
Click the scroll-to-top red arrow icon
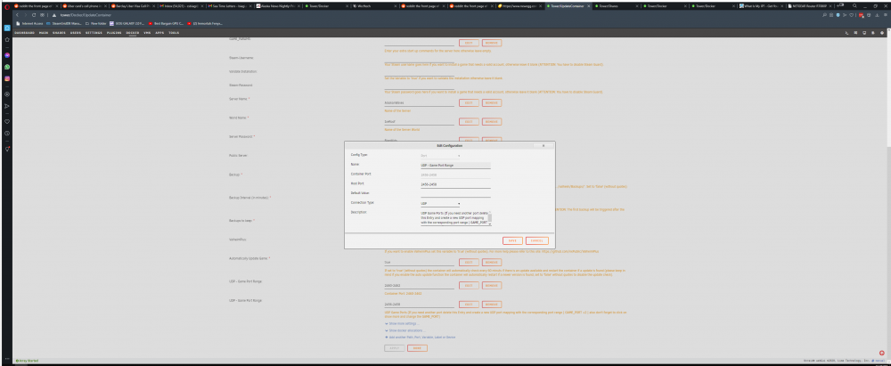click(x=881, y=353)
